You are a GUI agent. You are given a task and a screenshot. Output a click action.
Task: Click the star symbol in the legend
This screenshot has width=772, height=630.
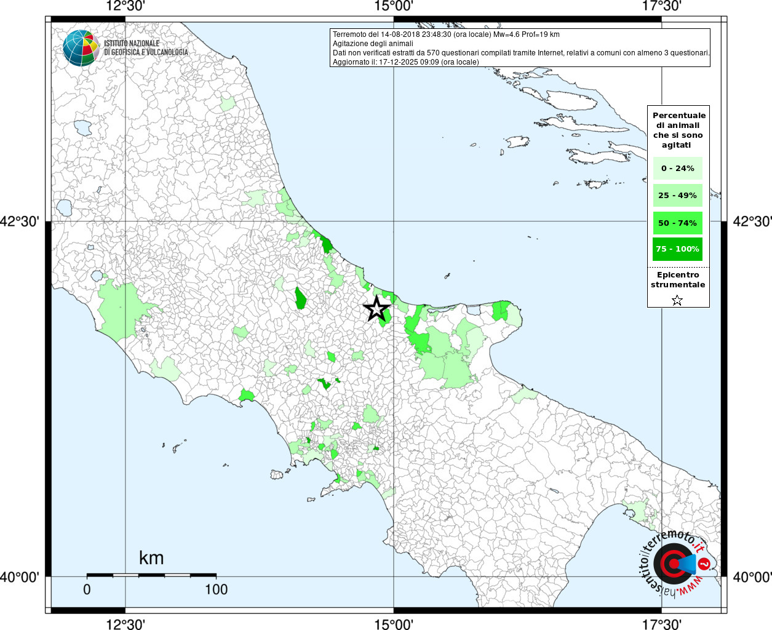pos(677,300)
